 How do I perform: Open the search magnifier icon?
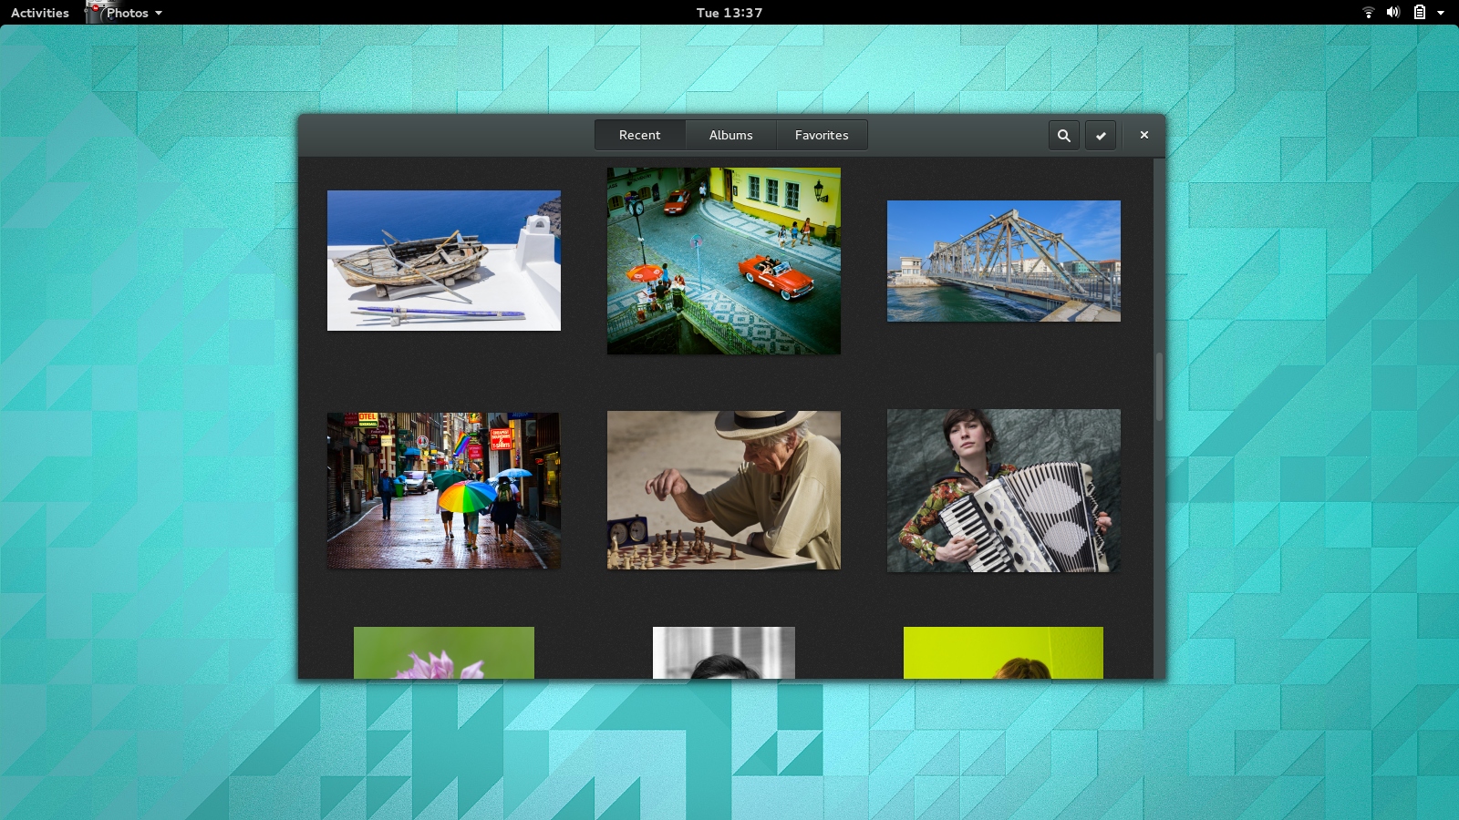click(x=1063, y=135)
